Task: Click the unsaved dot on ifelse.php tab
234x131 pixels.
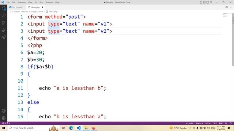Action: (42, 7)
